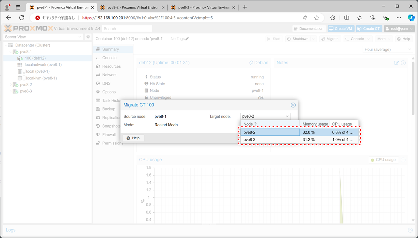Screen dimensions: 418x238
Task: Select pve8-2 node in tree
Action: (x=26, y=85)
